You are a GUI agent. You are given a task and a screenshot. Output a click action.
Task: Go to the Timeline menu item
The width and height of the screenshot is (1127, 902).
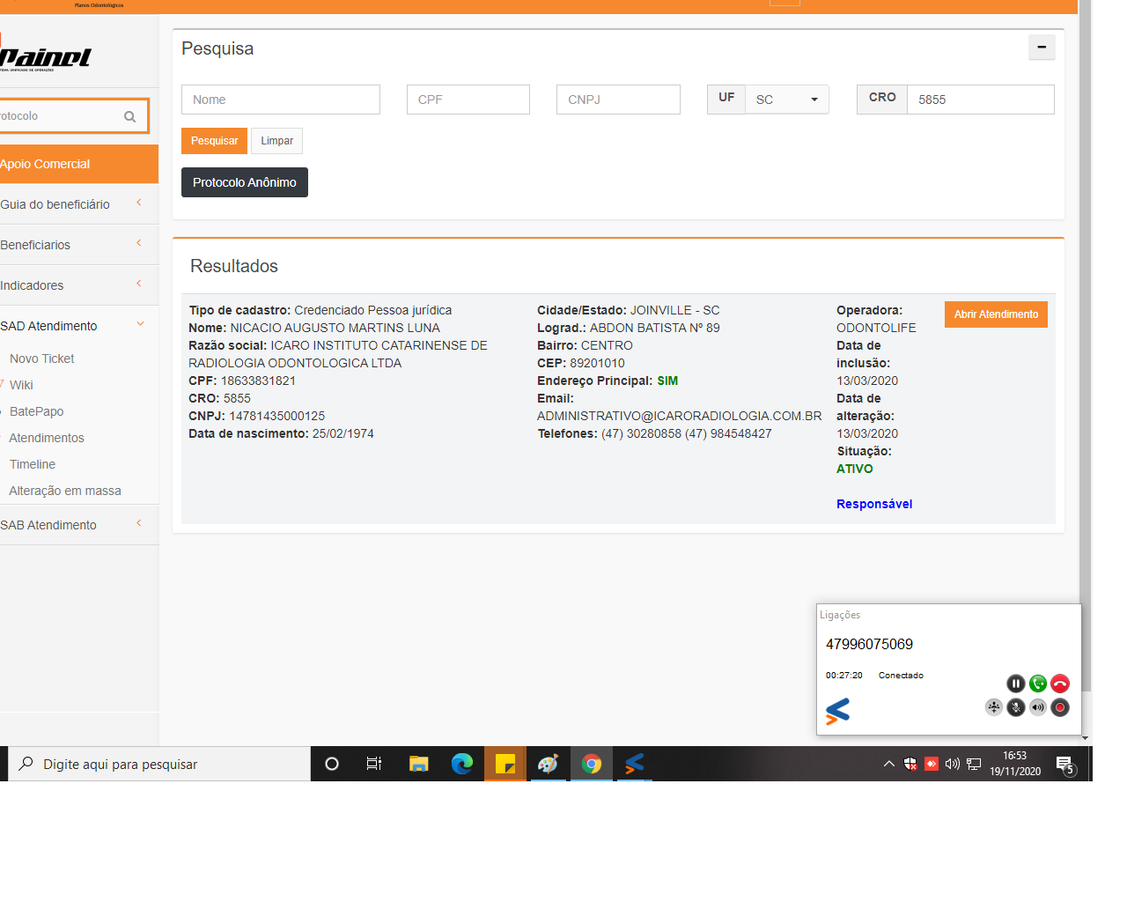coord(33,464)
